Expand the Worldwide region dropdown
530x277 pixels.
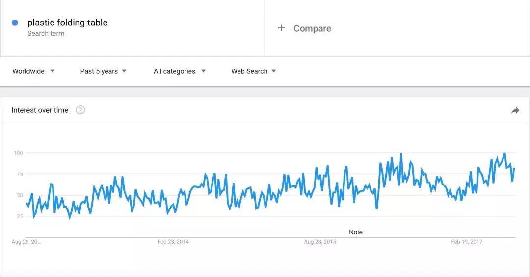pos(33,71)
